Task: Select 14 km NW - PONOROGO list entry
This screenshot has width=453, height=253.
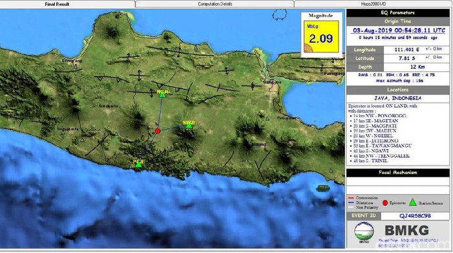Action: point(379,116)
